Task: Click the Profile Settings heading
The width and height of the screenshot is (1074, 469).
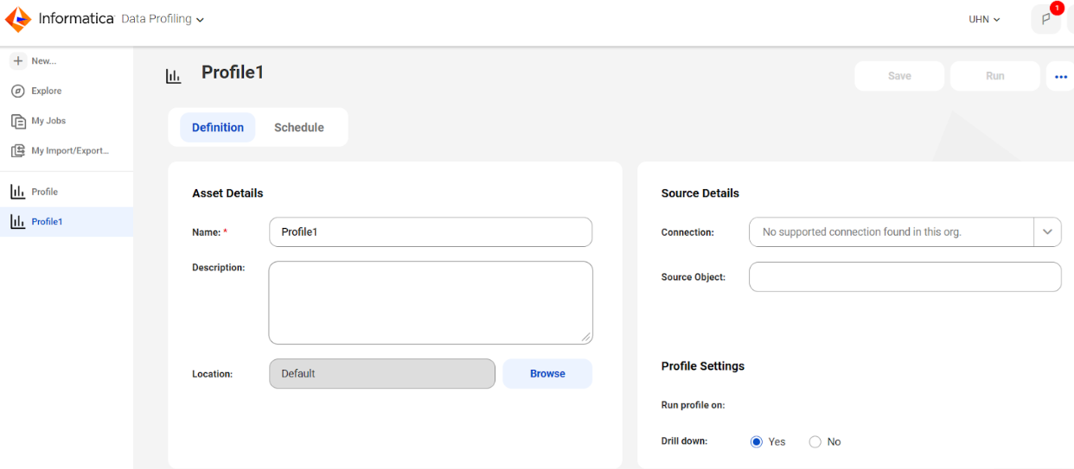Action: [703, 366]
